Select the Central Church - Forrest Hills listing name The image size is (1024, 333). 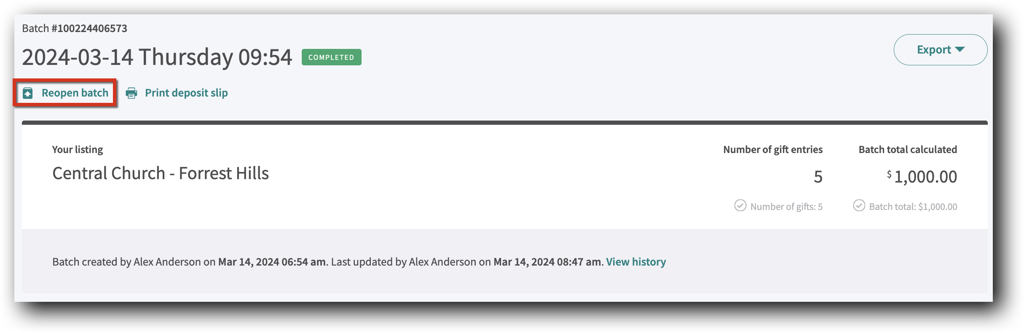point(161,173)
